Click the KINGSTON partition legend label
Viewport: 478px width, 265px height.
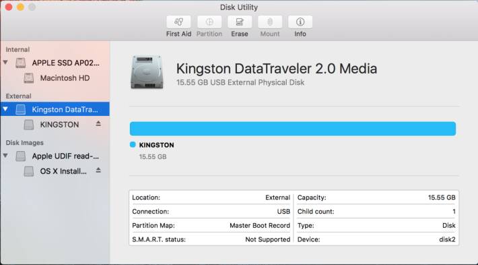pyautogui.click(x=156, y=145)
